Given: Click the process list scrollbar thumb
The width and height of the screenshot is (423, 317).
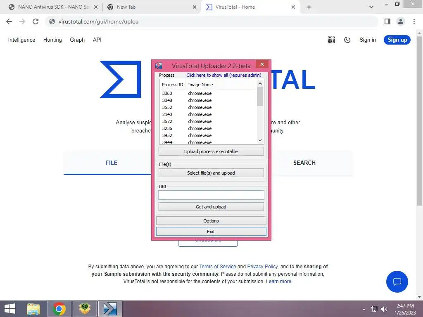Looking at the screenshot, I should [x=260, y=97].
